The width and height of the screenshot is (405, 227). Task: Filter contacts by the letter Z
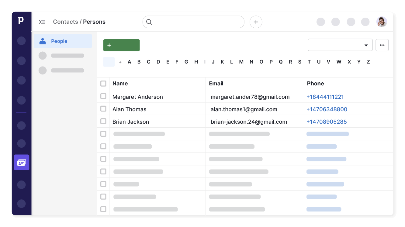tap(368, 62)
